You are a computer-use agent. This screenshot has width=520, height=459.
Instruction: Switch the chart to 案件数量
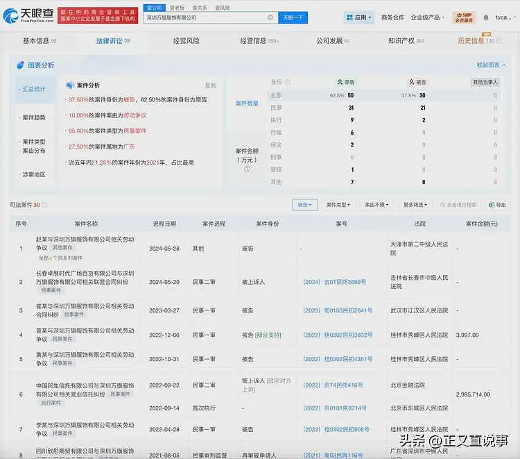[247, 103]
